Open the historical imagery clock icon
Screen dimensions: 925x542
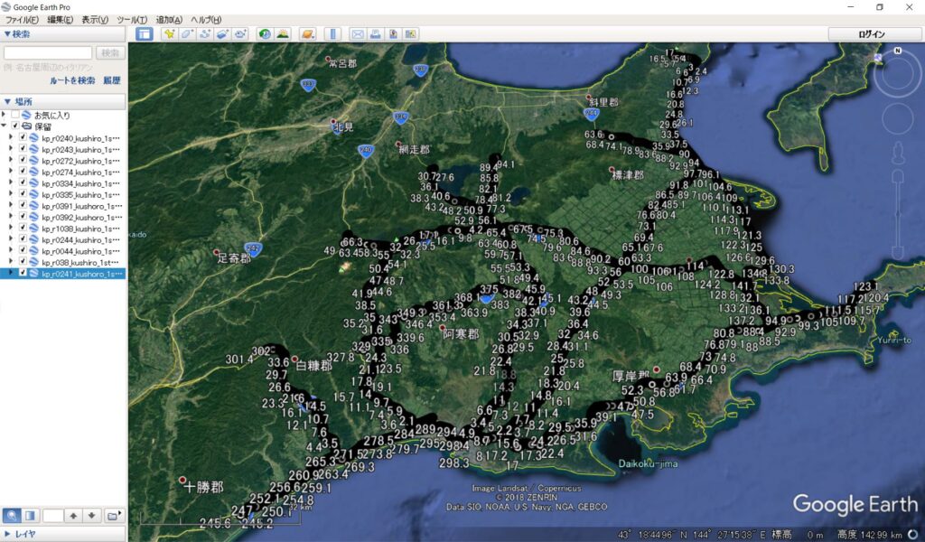point(265,34)
